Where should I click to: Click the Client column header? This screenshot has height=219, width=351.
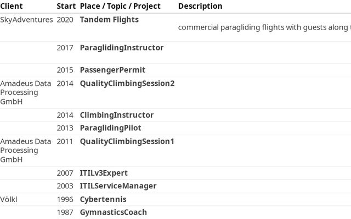pos(12,6)
